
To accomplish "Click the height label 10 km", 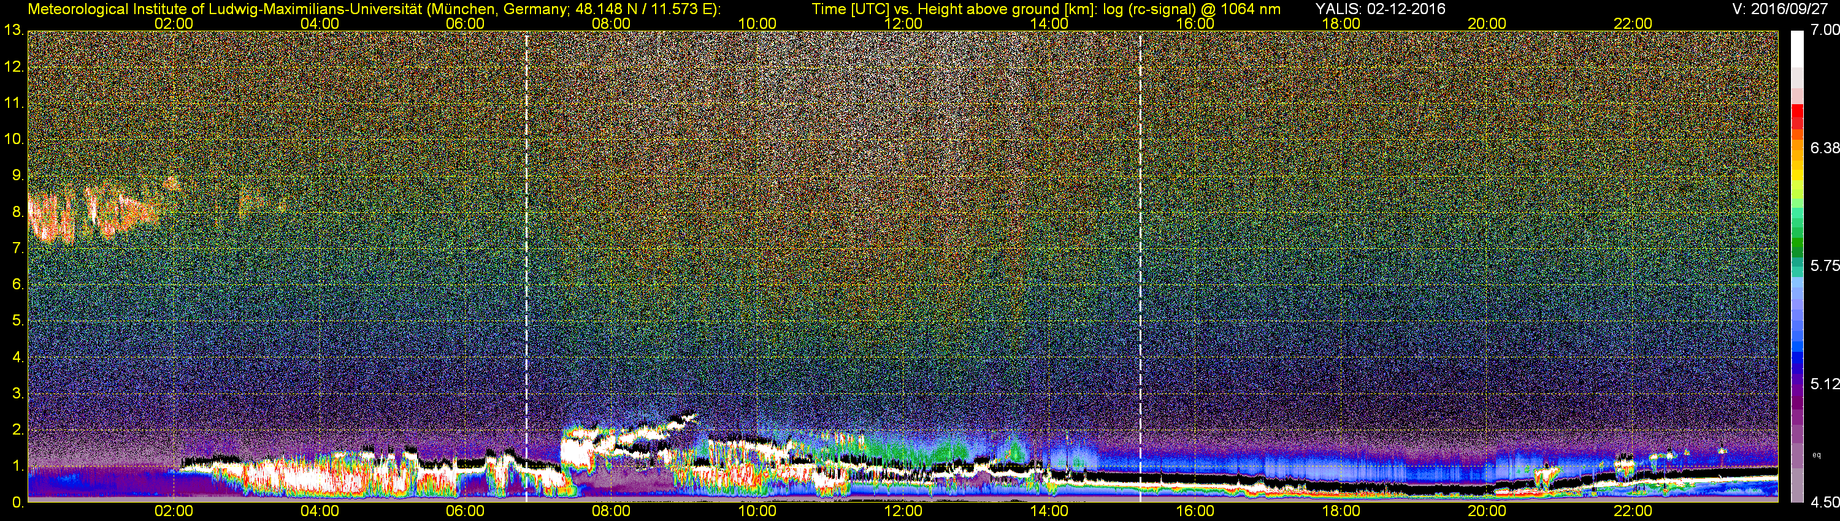I will click(13, 139).
